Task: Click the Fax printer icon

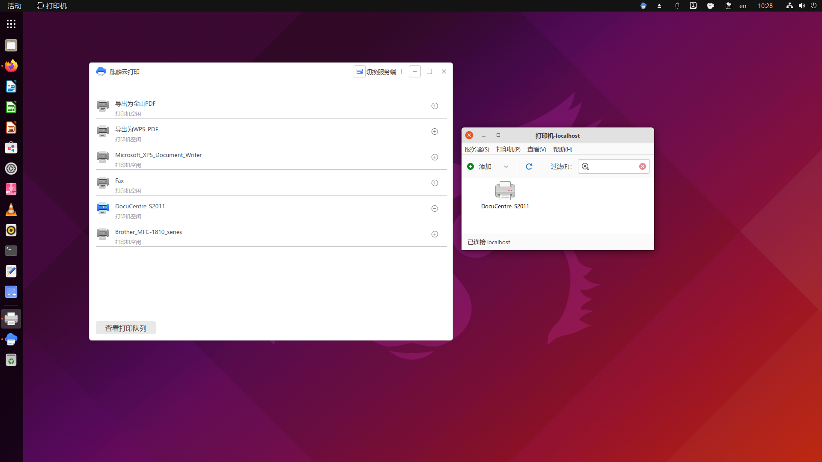Action: (103, 183)
